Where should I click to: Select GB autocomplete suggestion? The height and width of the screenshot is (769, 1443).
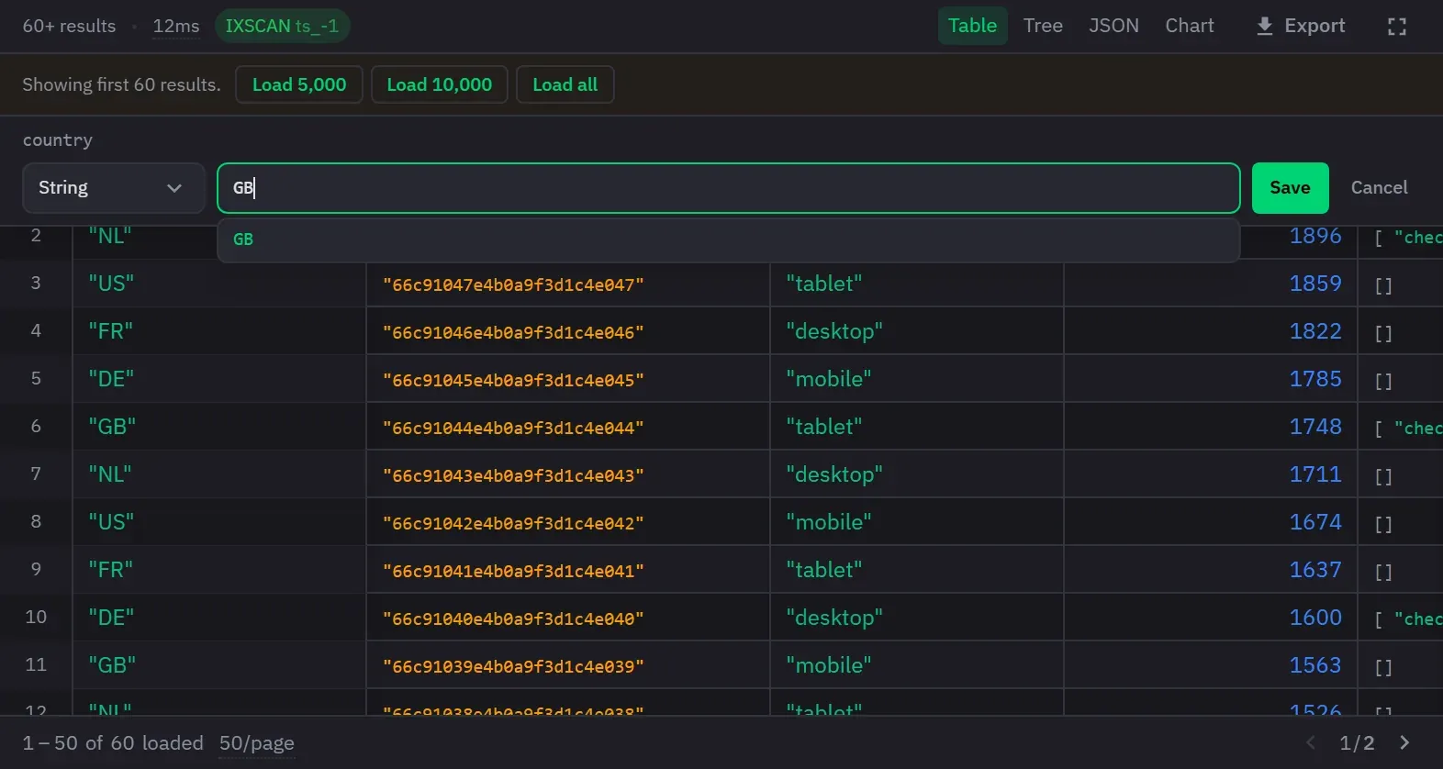click(728, 240)
